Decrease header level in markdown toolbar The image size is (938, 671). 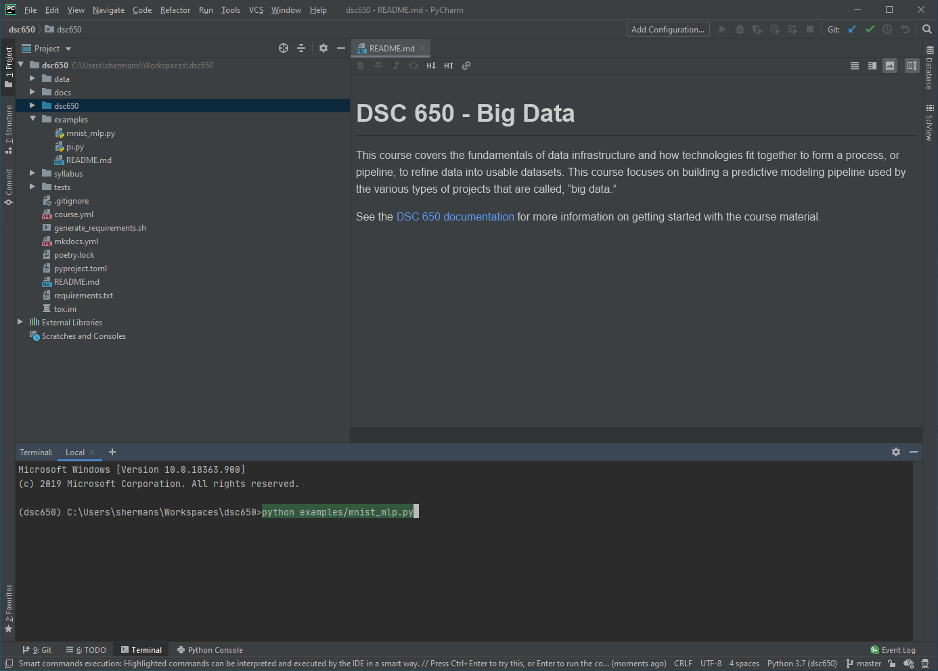tap(431, 66)
